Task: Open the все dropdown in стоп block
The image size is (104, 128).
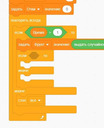Action: tap(36, 100)
